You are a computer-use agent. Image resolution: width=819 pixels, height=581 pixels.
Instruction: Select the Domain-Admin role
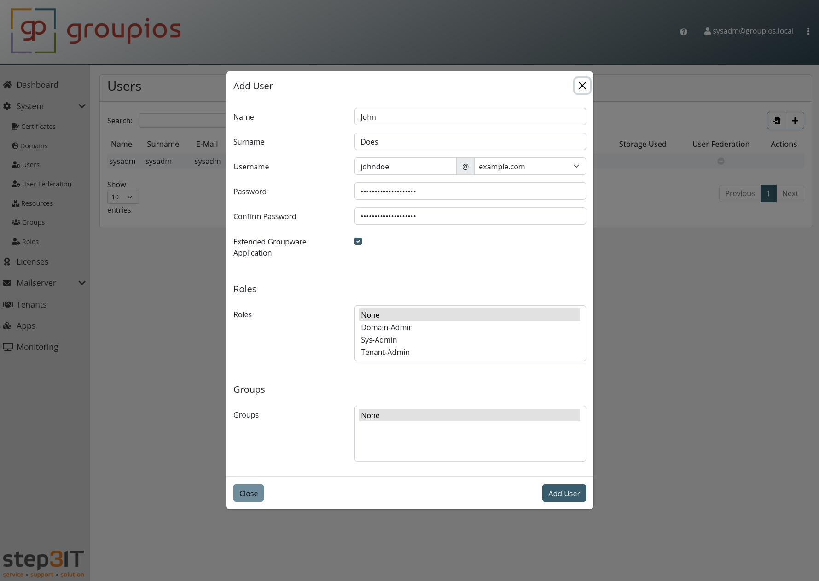387,327
